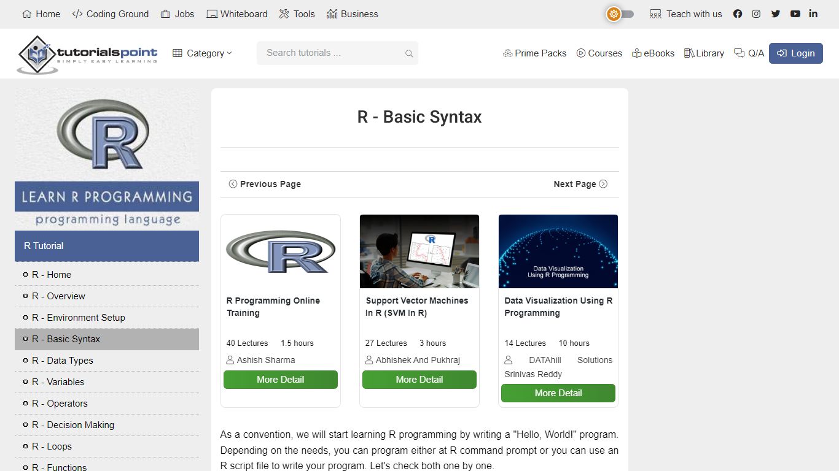More Detail for Data Visualization course

point(558,393)
